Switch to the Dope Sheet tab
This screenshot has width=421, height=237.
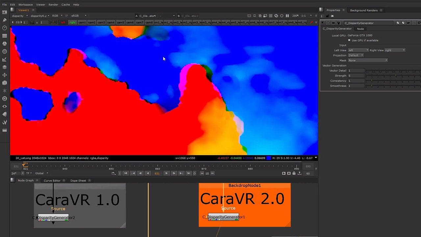(x=78, y=180)
